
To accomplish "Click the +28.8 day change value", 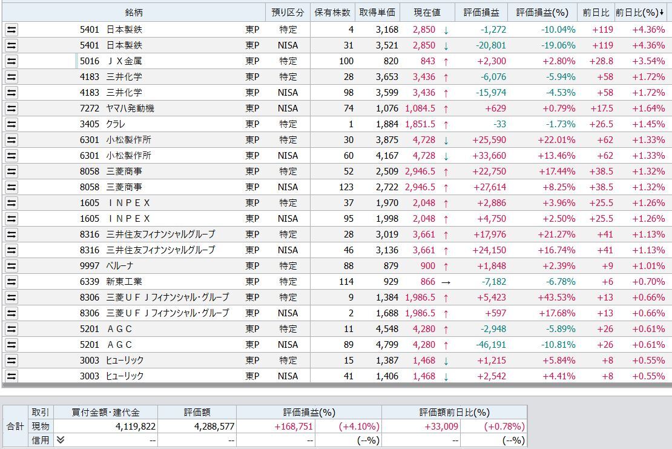I will (601, 61).
